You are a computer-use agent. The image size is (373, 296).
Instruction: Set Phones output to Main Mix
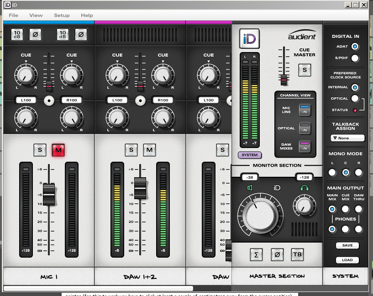tap(332, 229)
